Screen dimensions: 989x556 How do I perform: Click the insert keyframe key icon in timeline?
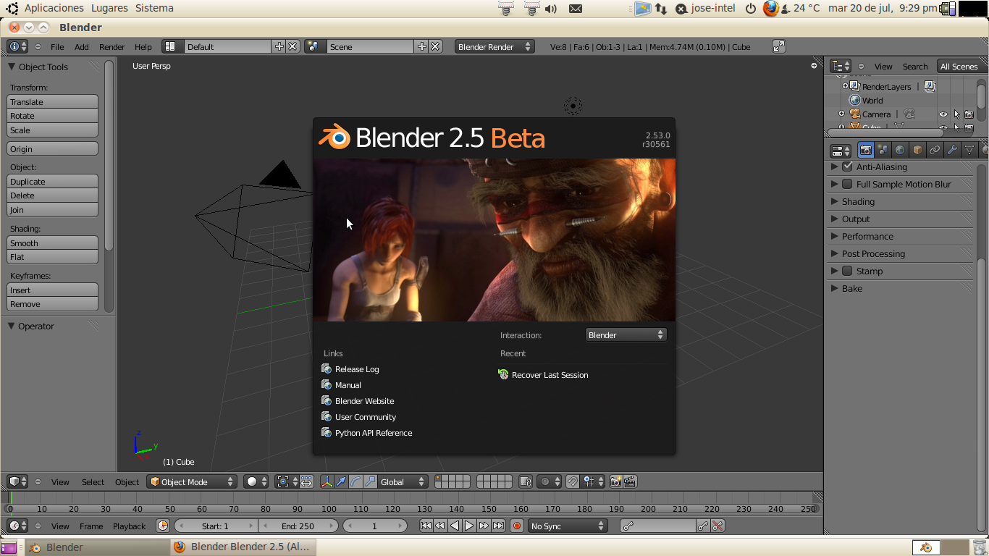702,526
